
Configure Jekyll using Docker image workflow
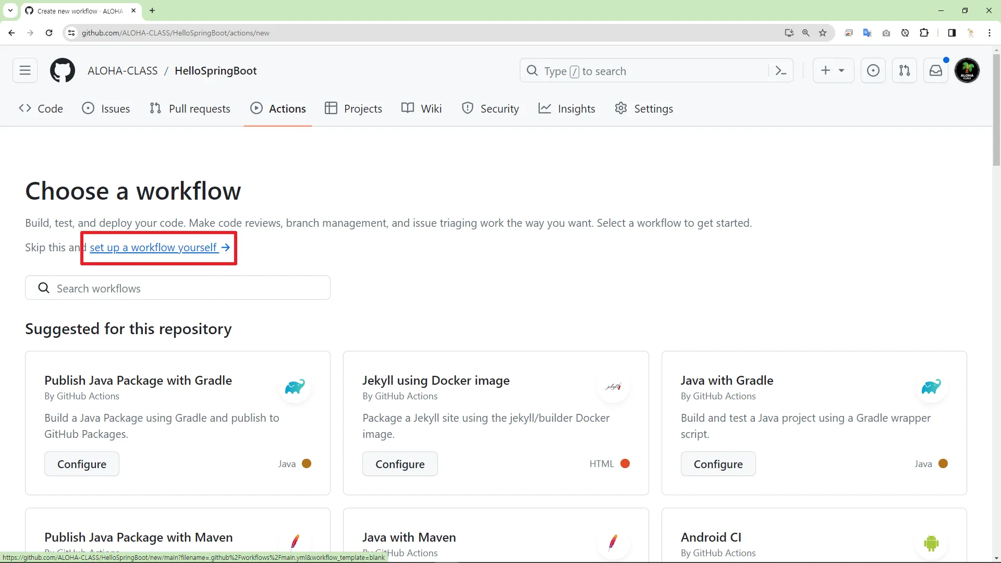400,464
